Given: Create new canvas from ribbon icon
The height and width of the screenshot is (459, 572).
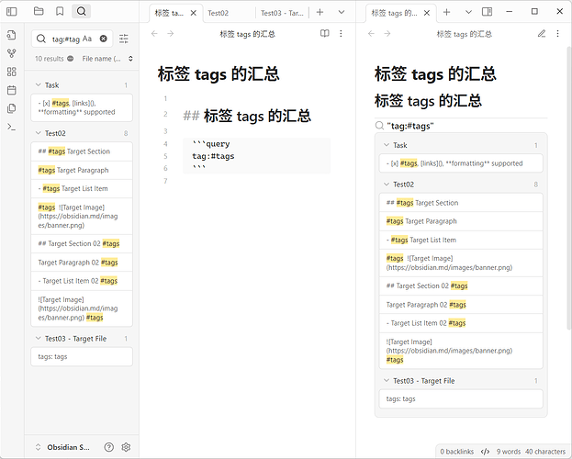Looking at the screenshot, I should click(x=12, y=72).
